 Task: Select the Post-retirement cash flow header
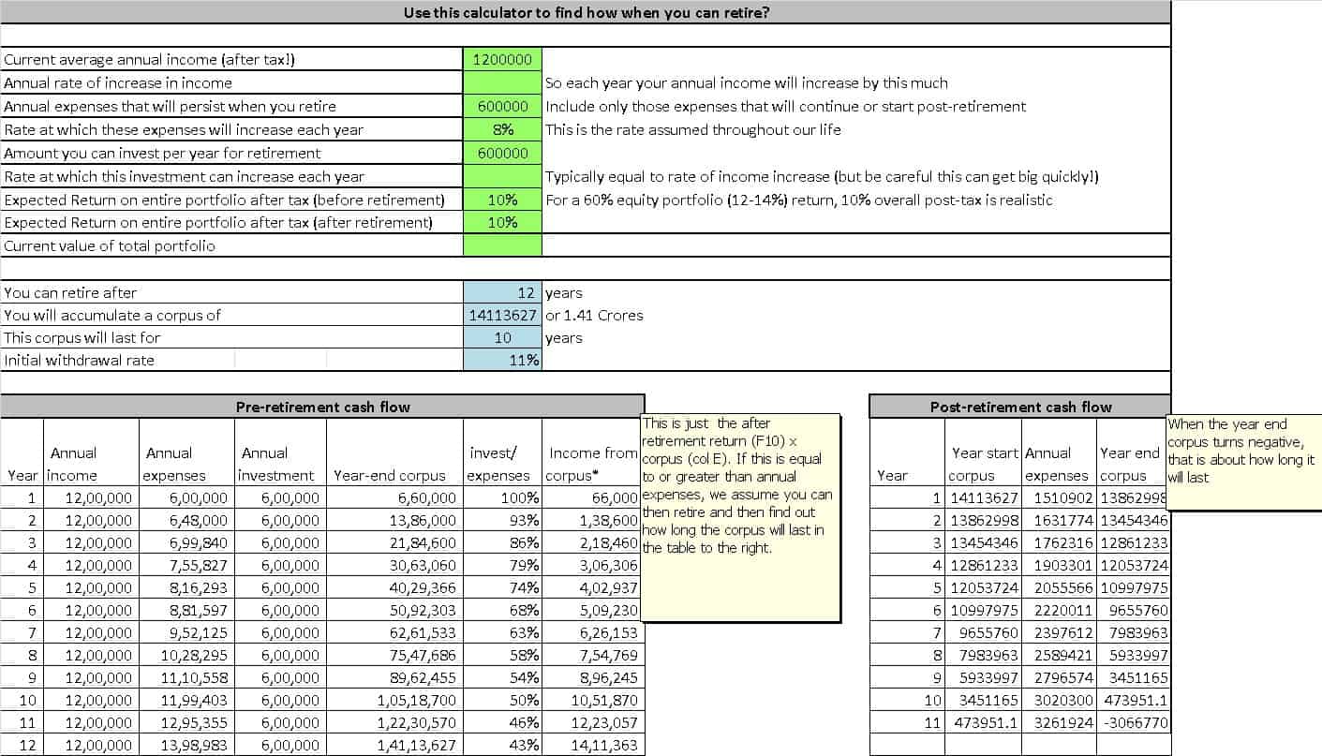point(1019,407)
